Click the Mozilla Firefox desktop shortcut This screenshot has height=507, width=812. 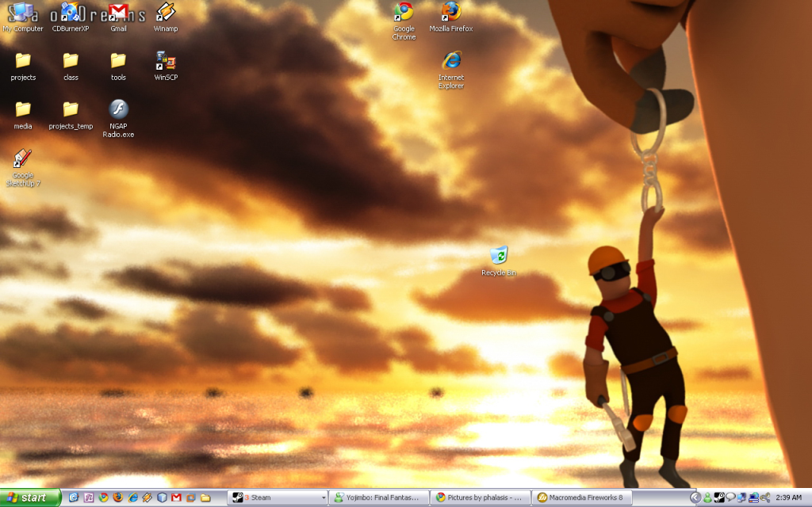click(x=451, y=17)
